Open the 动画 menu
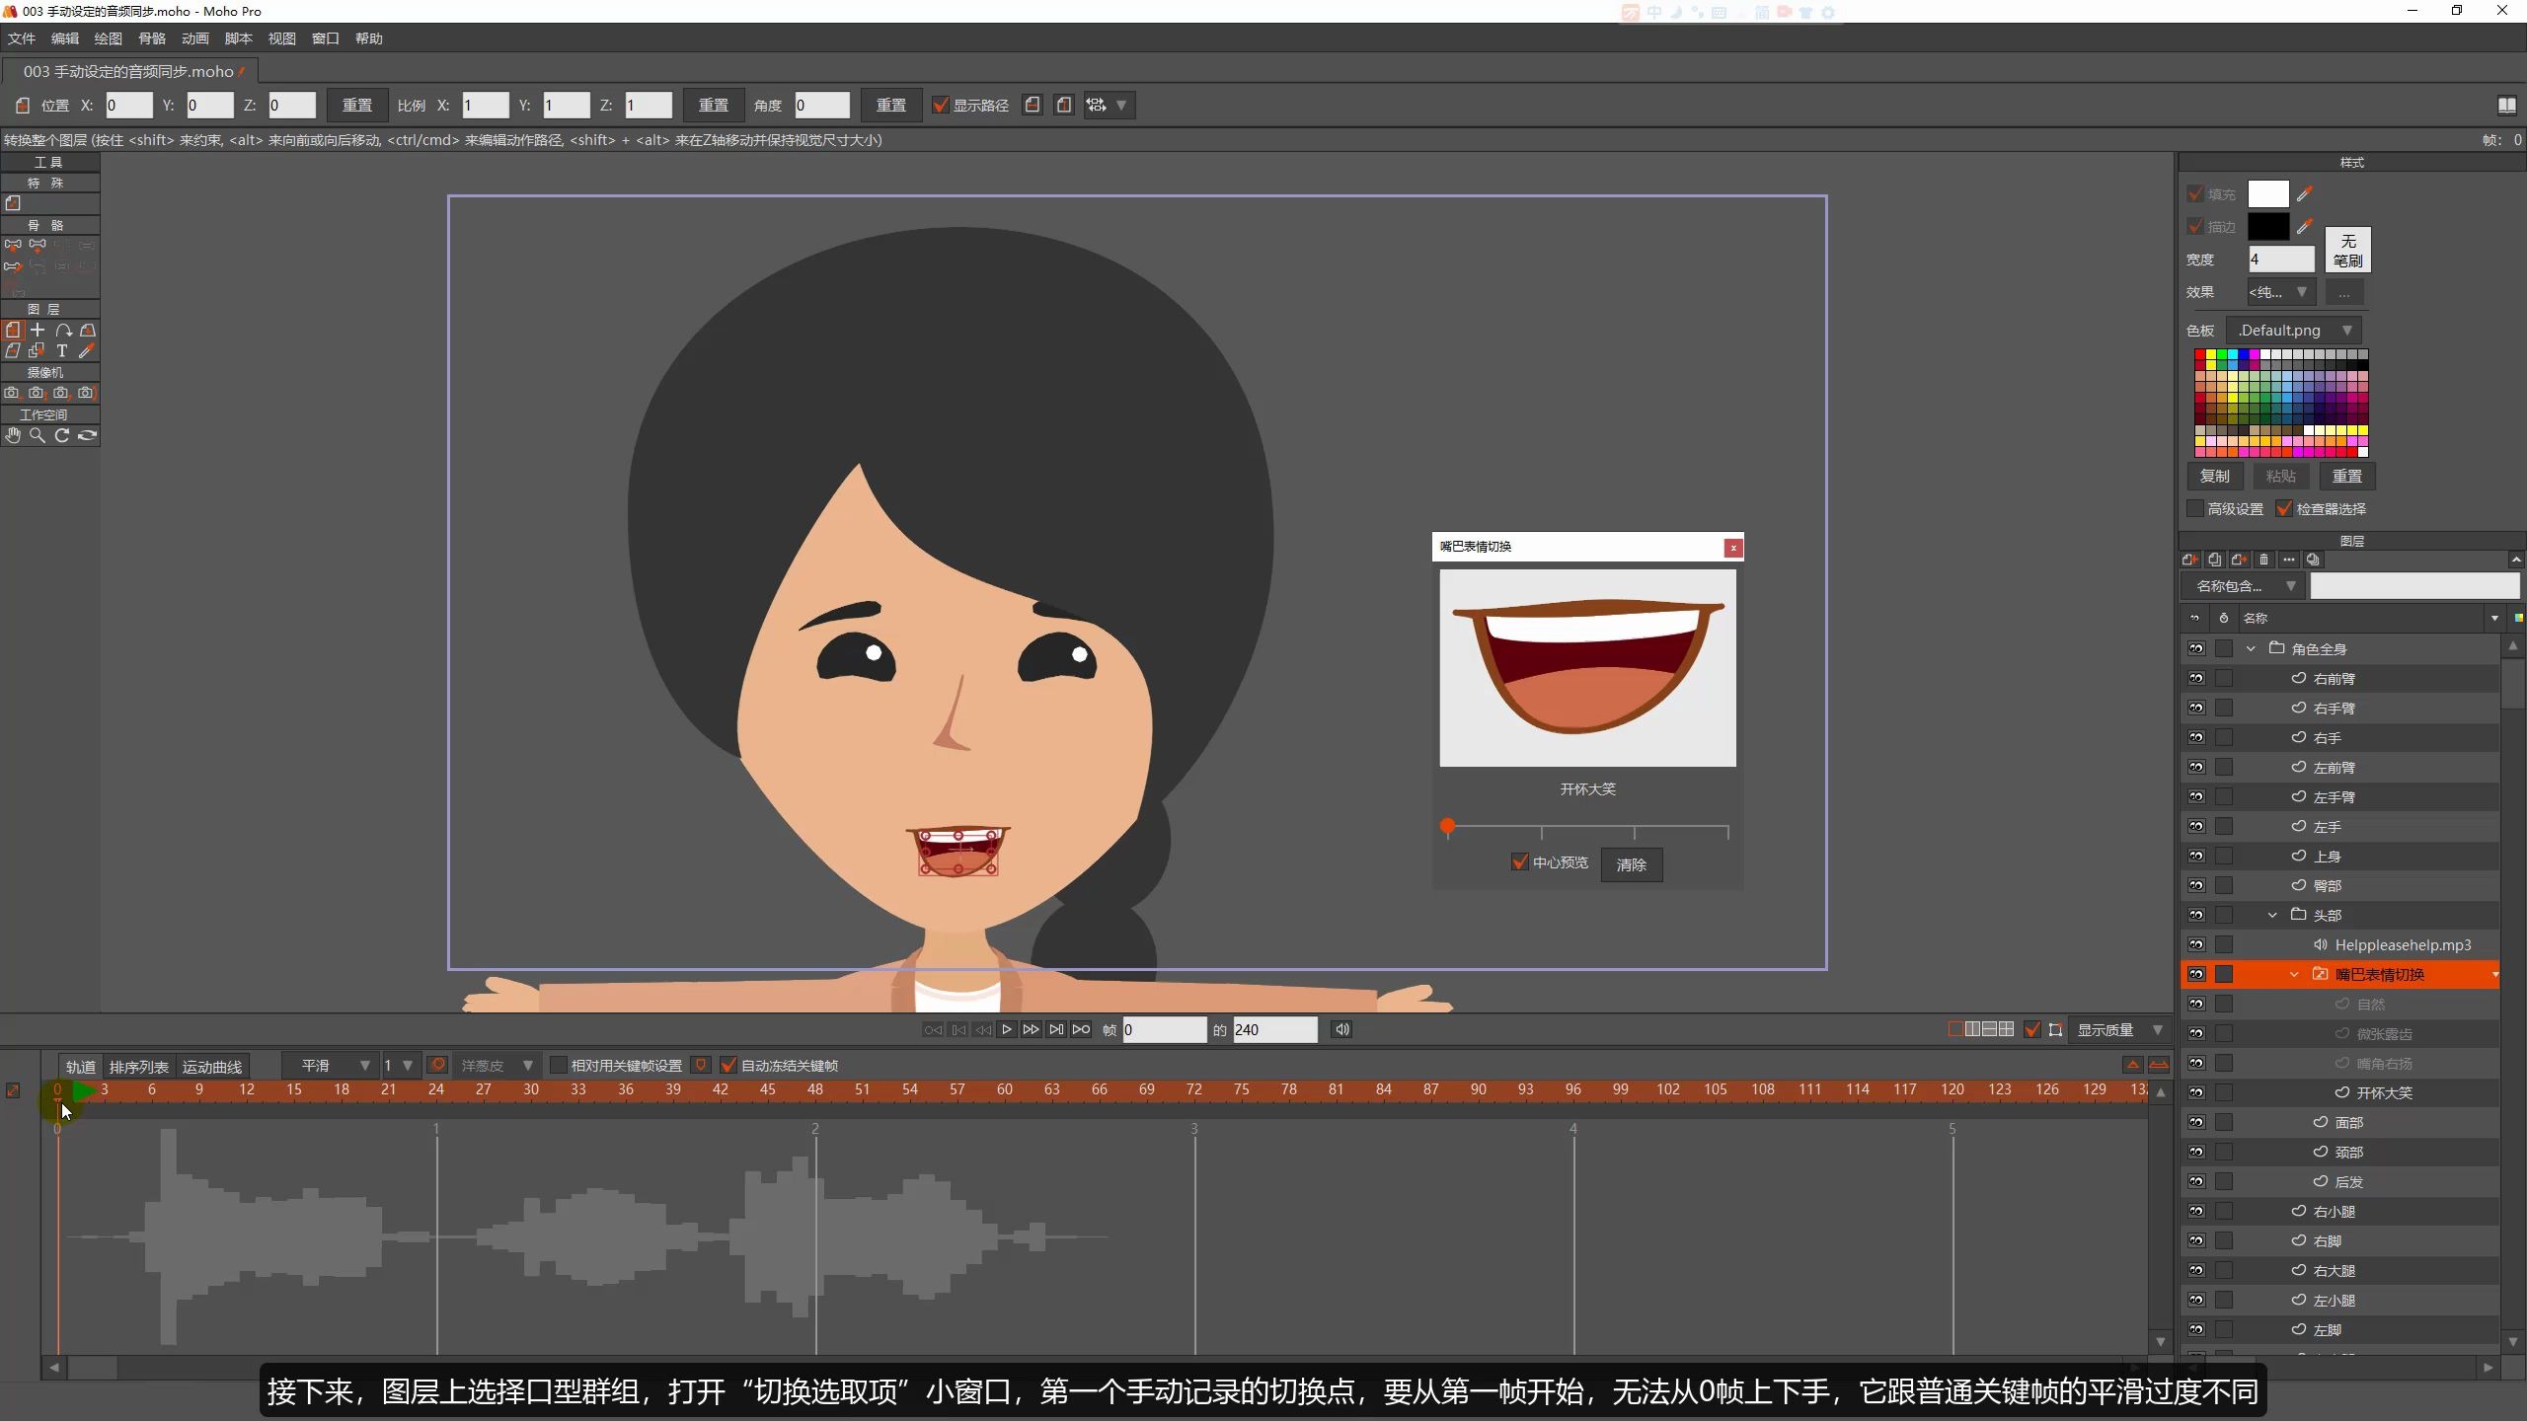 pos(194,38)
